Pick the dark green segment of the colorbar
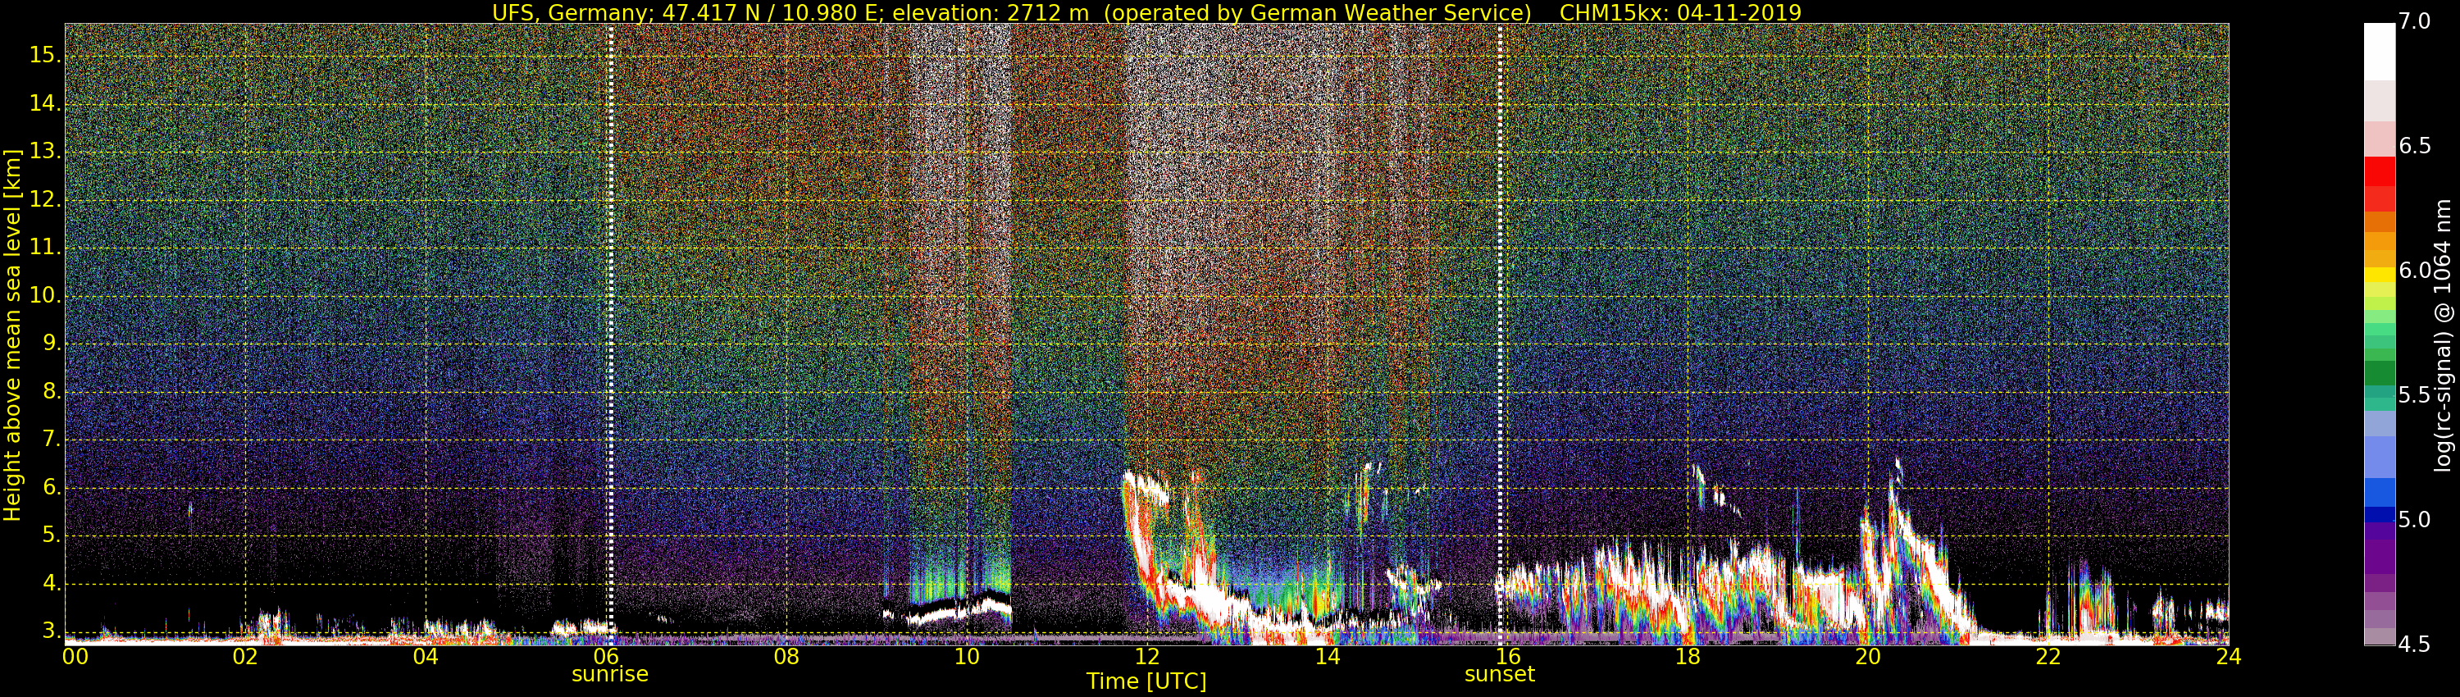2460x697 pixels. pyautogui.click(x=2379, y=372)
